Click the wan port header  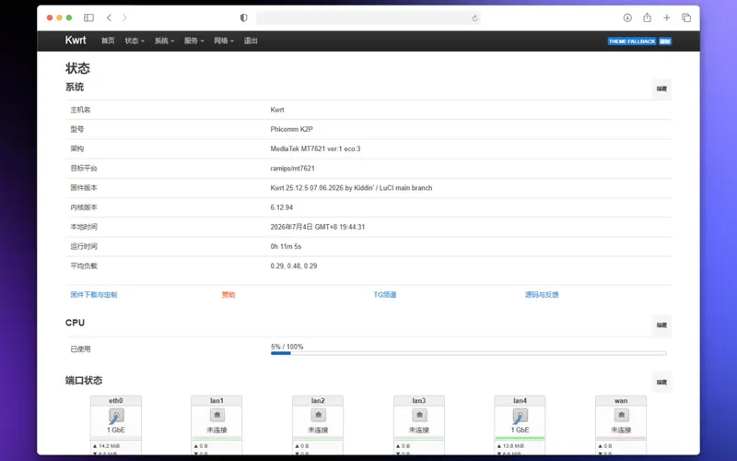[621, 401]
